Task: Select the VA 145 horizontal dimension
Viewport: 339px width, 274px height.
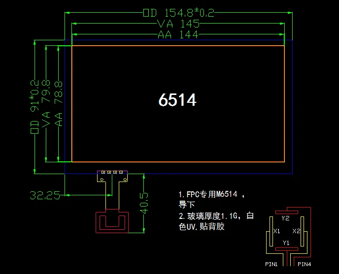Action: 178,24
